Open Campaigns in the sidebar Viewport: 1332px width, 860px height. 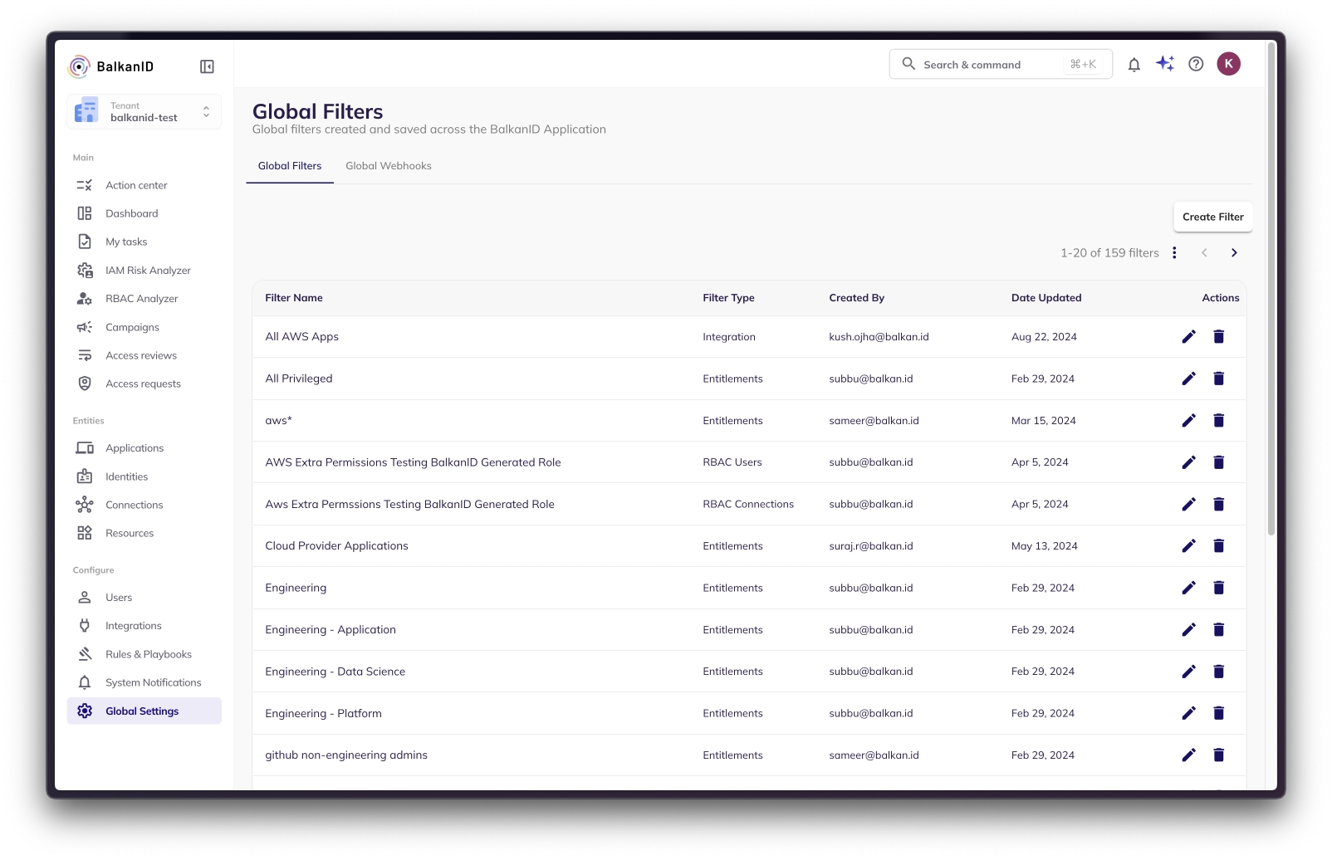coord(144,327)
